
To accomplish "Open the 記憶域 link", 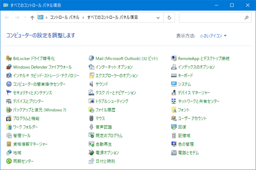I will coord(184,135).
